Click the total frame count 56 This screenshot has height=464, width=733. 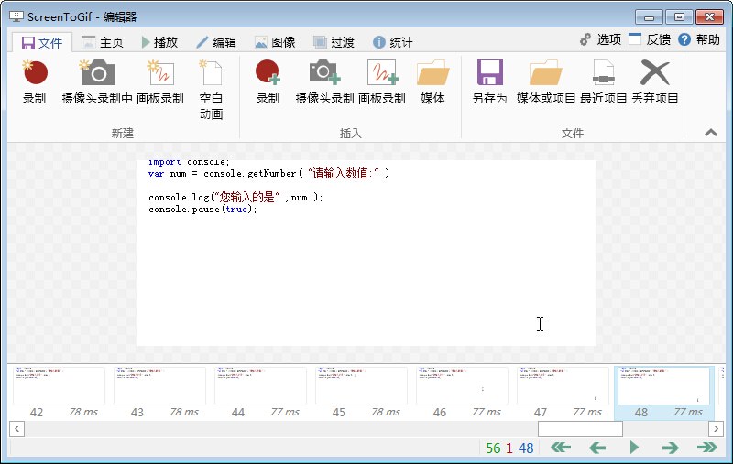[x=493, y=448]
